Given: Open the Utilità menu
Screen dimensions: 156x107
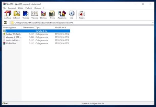Looking at the screenshot, I should click(21, 8).
